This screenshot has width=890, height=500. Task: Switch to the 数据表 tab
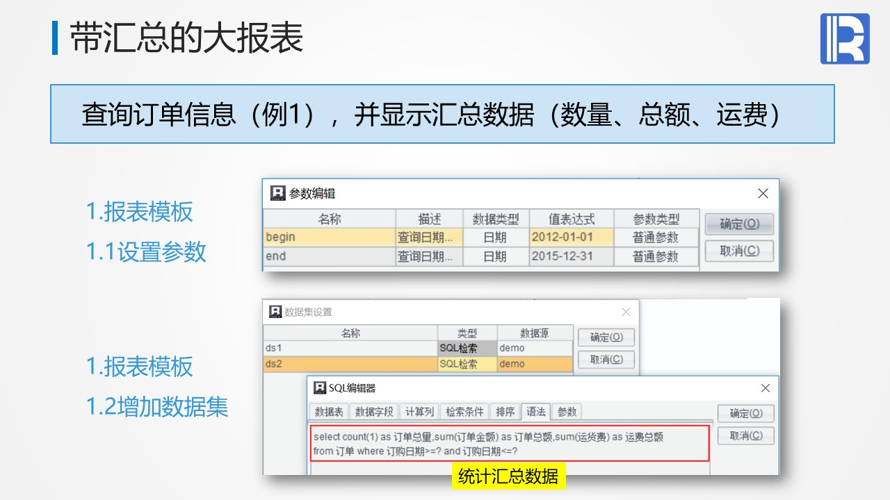[x=329, y=412]
